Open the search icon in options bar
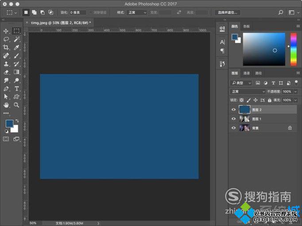 (x=281, y=12)
